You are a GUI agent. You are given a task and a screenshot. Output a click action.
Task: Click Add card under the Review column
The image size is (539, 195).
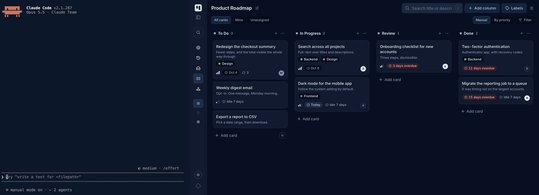pyautogui.click(x=390, y=80)
